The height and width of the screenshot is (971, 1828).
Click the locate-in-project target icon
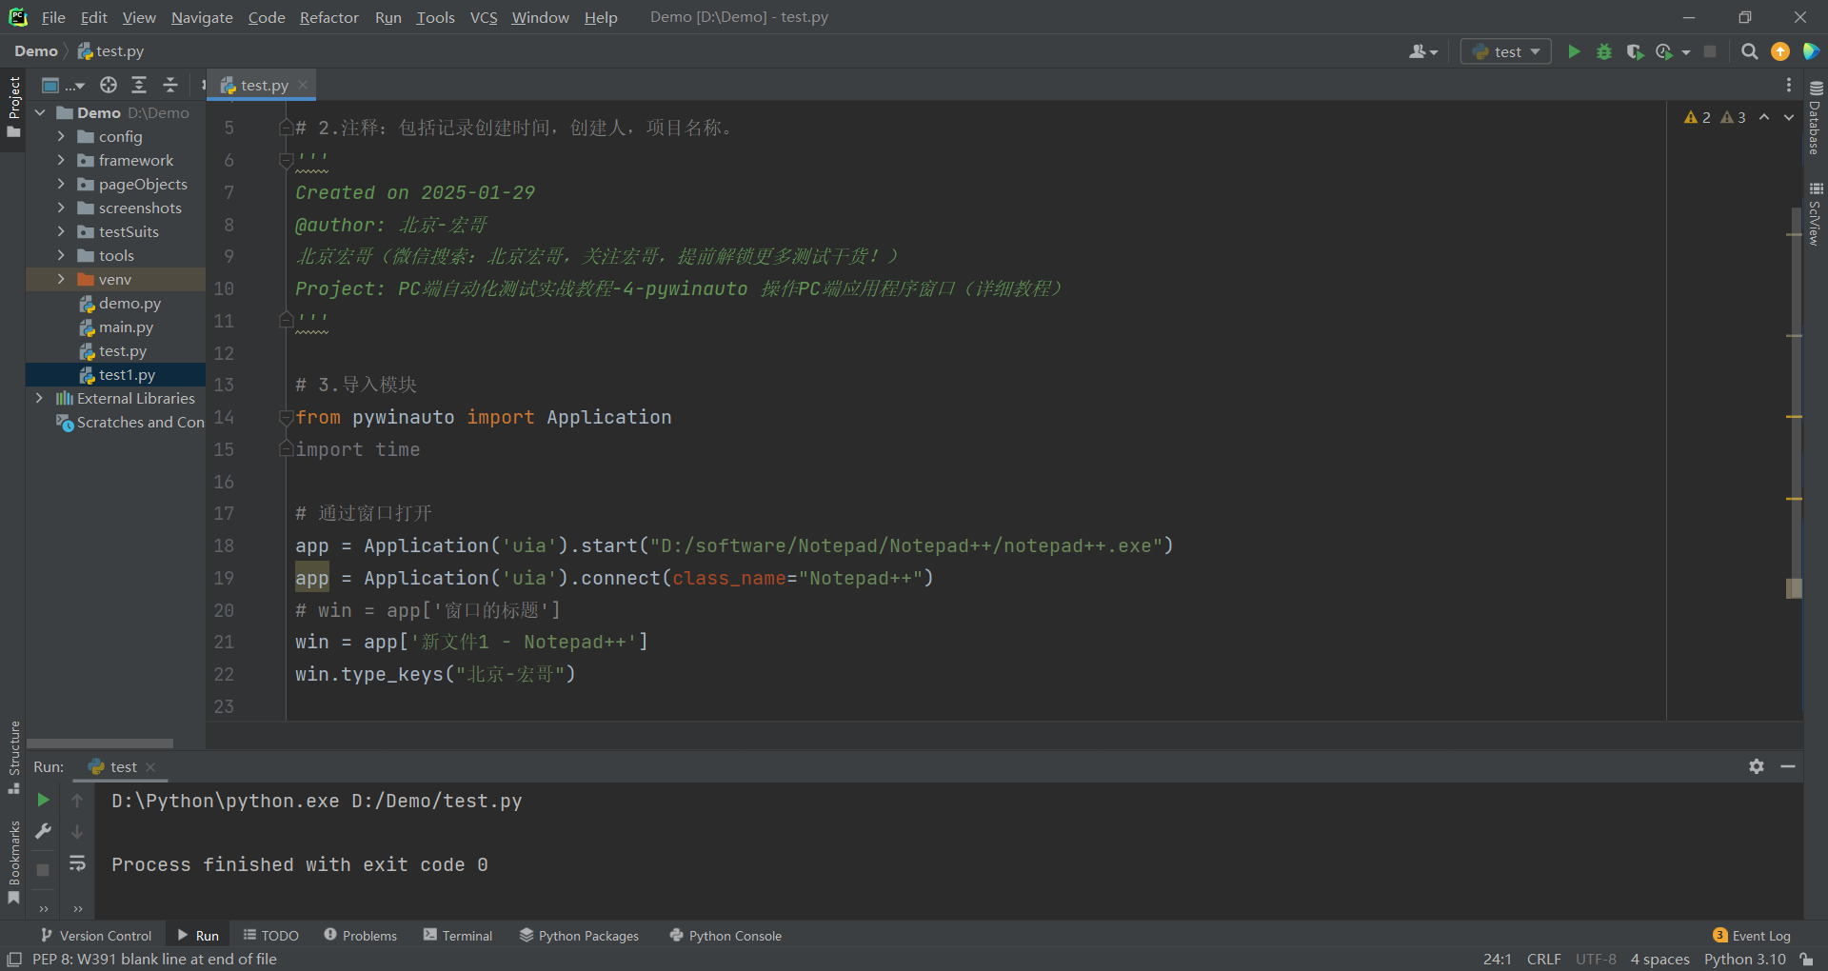[109, 85]
